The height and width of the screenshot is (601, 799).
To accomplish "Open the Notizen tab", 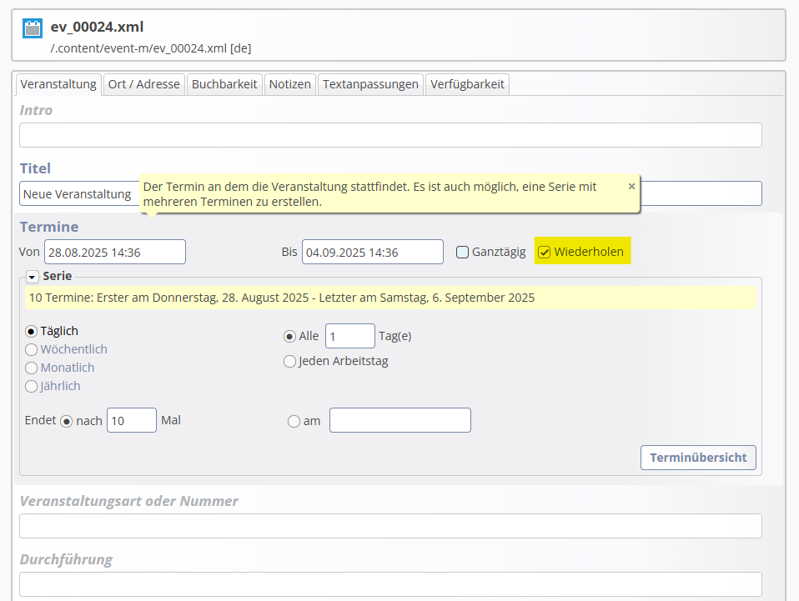I will click(x=290, y=84).
